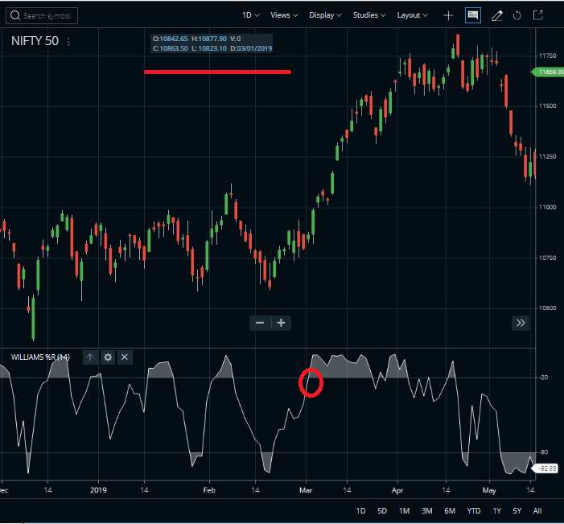564x524 pixels.
Task: Toggle the highlighted info tooltip icon
Action: coord(473,15)
